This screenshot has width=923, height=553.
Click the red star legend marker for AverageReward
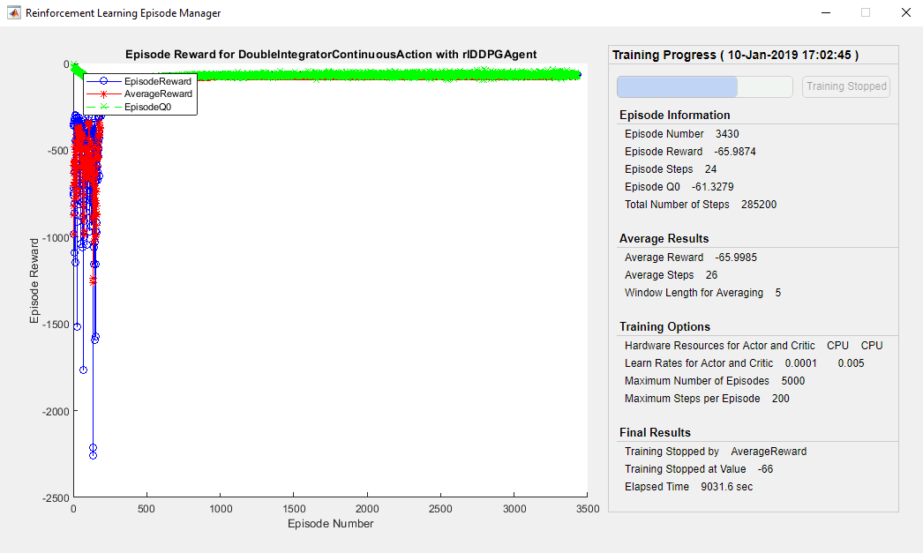pos(103,93)
